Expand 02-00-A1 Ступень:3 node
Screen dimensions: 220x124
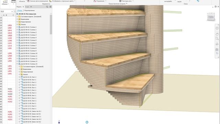(17, 35)
